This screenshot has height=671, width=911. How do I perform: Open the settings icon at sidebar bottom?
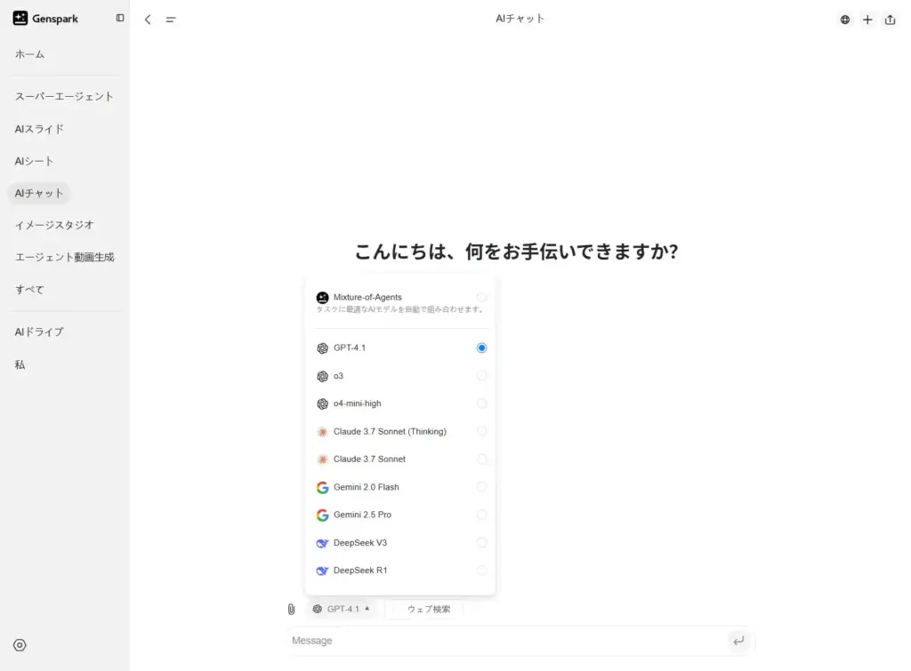pyautogui.click(x=20, y=645)
